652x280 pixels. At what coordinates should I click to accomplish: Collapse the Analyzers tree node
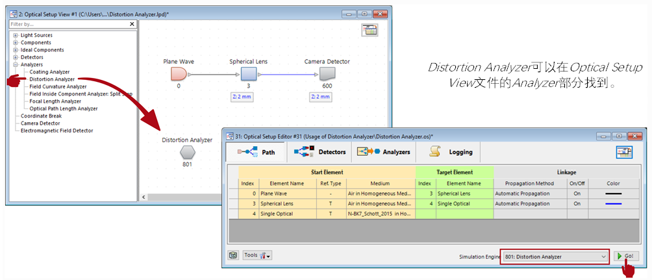pos(16,64)
